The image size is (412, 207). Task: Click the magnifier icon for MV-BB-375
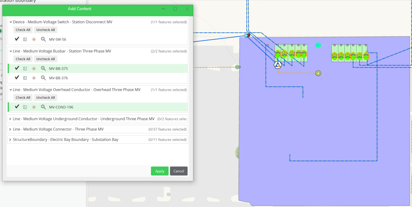43,68
